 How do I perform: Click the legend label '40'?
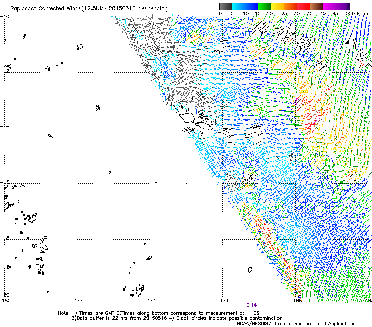click(x=323, y=14)
